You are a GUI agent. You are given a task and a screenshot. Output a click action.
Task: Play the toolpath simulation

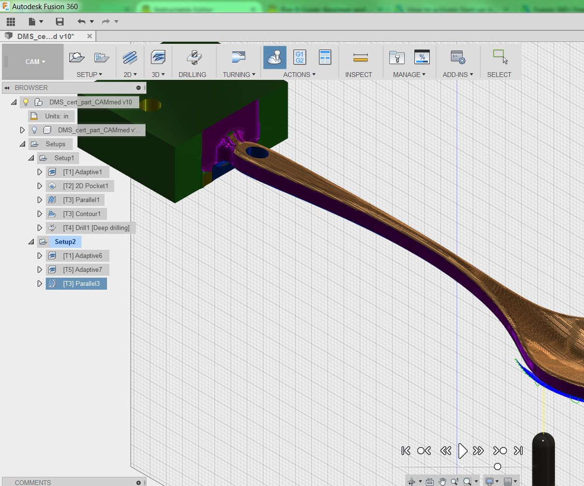pyautogui.click(x=462, y=451)
